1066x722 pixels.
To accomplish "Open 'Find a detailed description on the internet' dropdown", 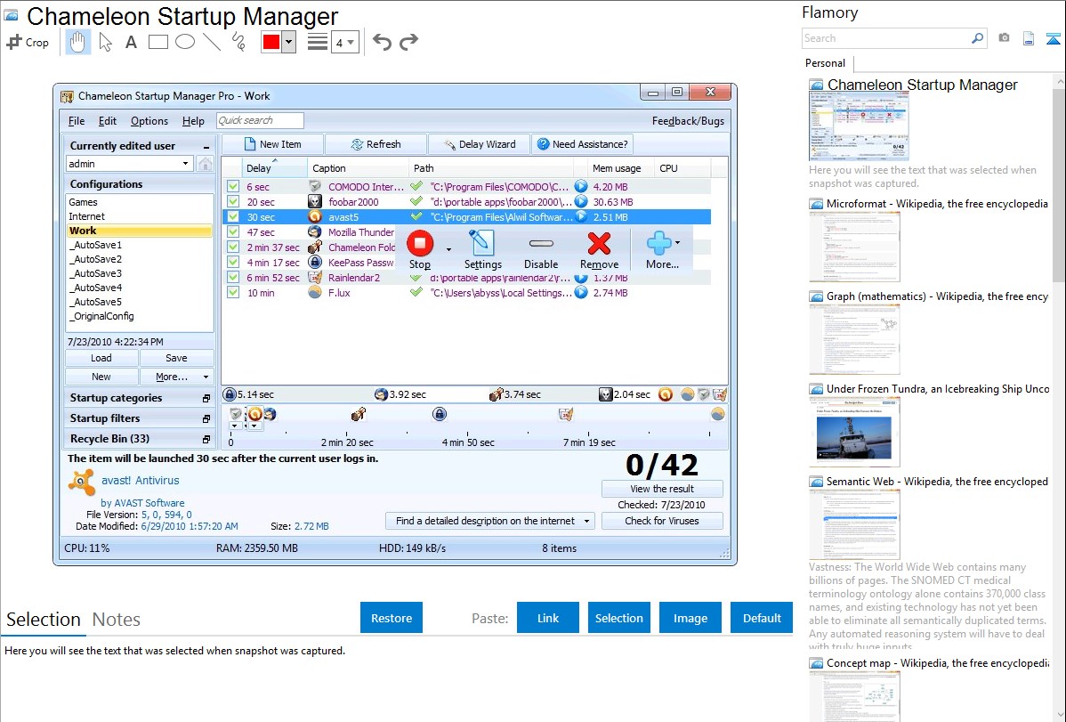I will [490, 521].
